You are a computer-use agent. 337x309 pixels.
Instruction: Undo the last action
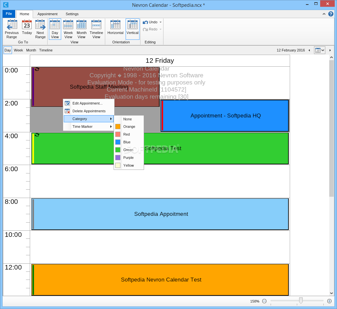(150, 22)
